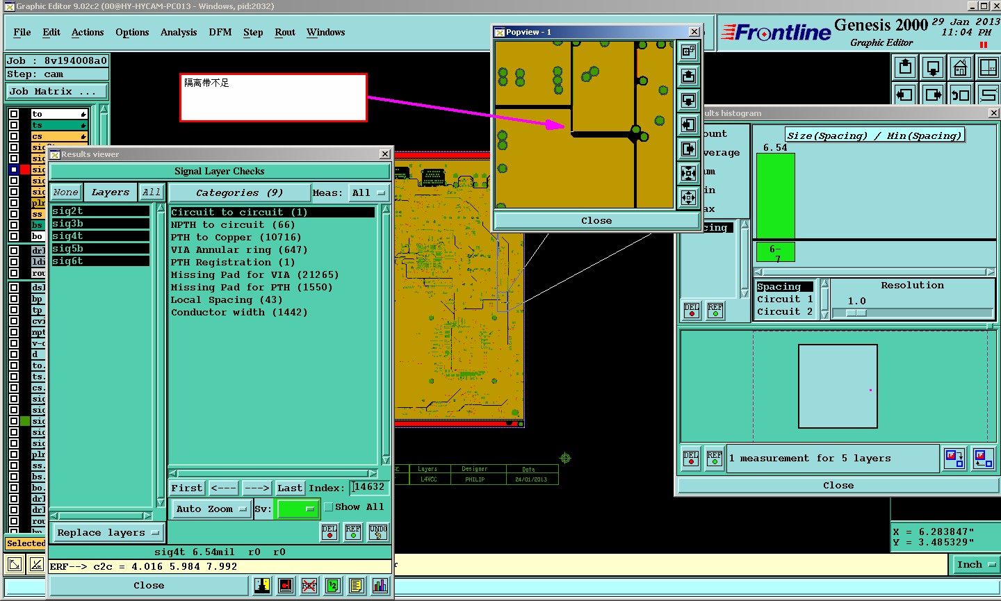
Task: Open the Job Matrix dropdown button
Action: pos(57,92)
